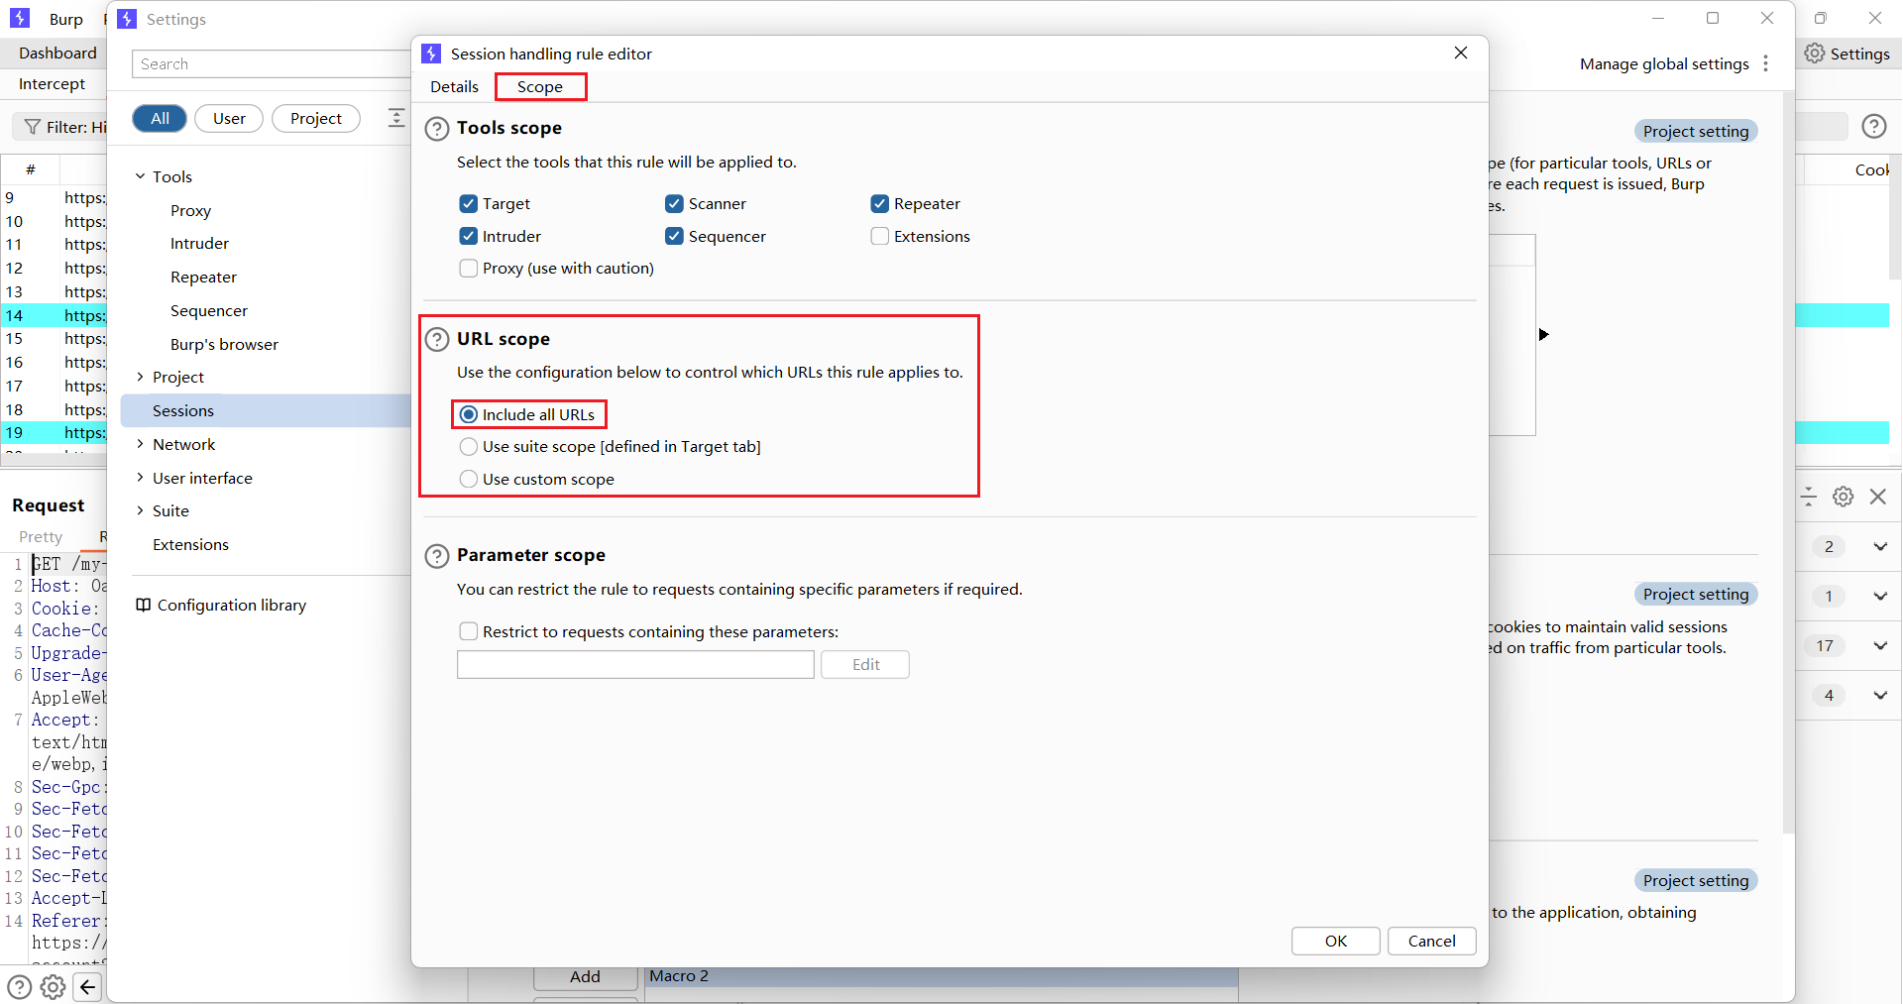Enable the Extensions tool checkbox
Viewport: 1903px width, 1004px height.
[x=879, y=236]
